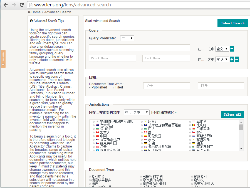Check the 德国 jurisdiction checkbox
This screenshot has height=188, width=250.
click(190, 143)
